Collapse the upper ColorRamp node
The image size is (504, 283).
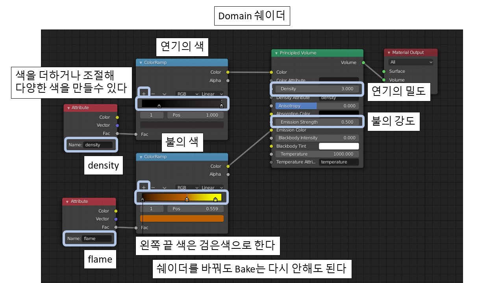[141, 62]
